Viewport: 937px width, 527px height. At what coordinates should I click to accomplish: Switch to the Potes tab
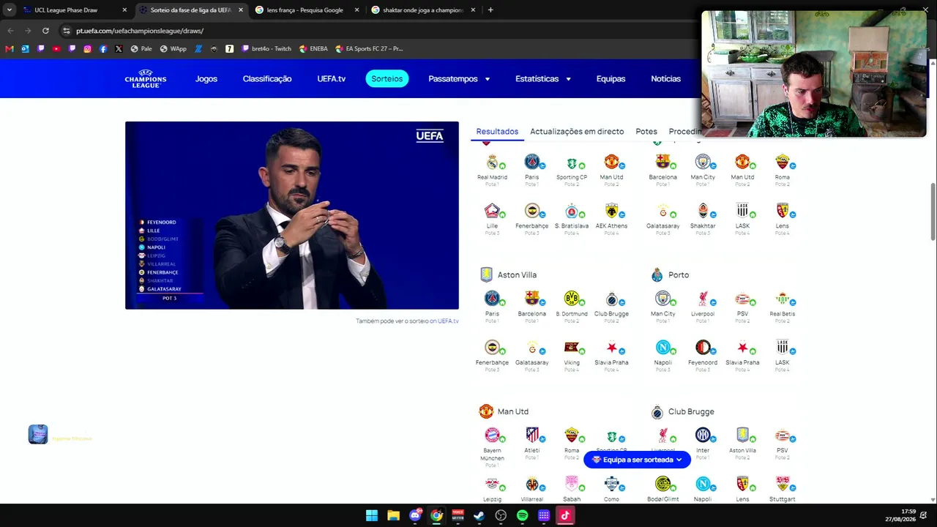(x=646, y=132)
